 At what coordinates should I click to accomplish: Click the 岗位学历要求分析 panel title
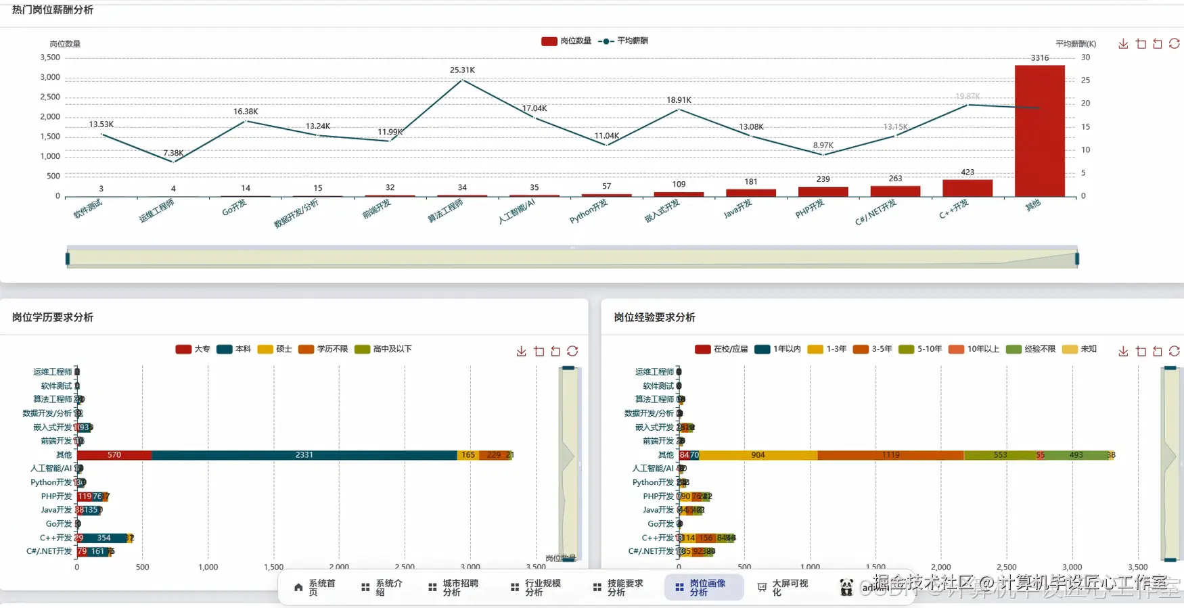[53, 317]
